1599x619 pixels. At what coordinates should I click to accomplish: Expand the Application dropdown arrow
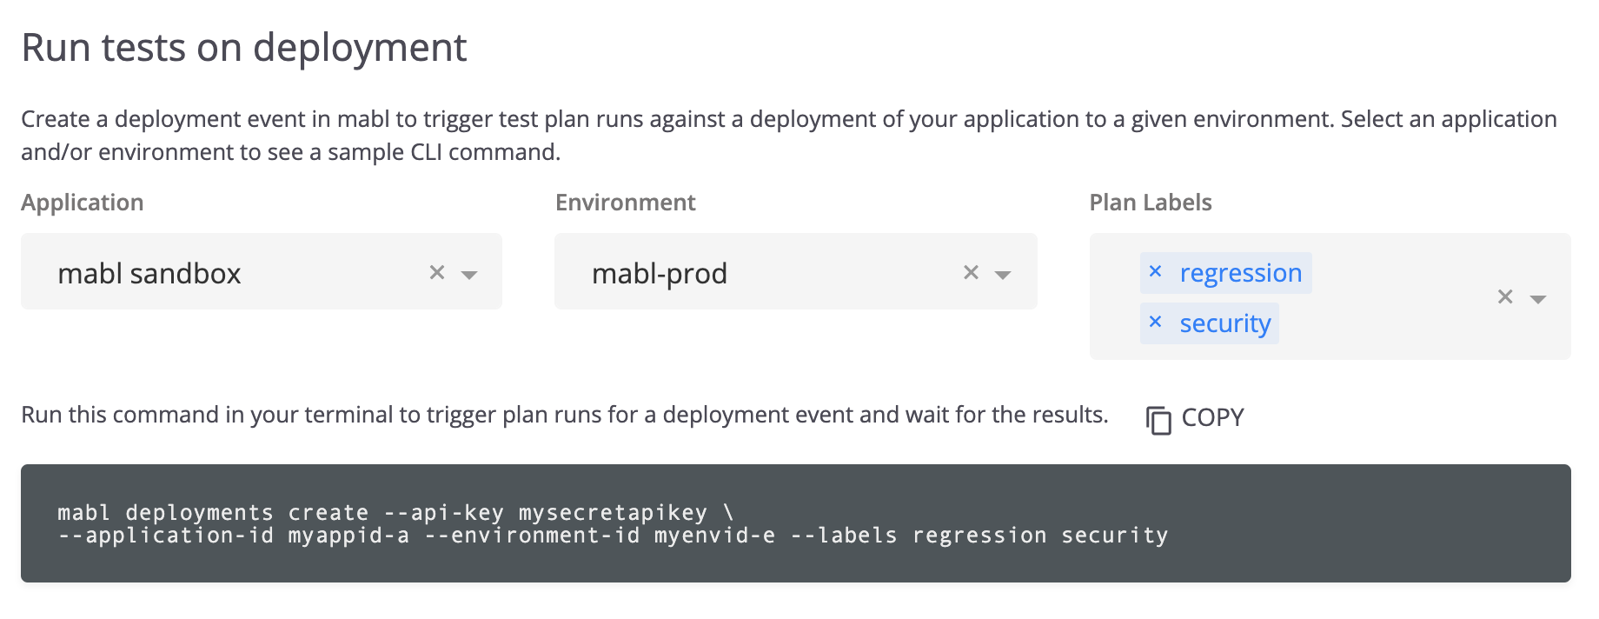[x=469, y=275]
